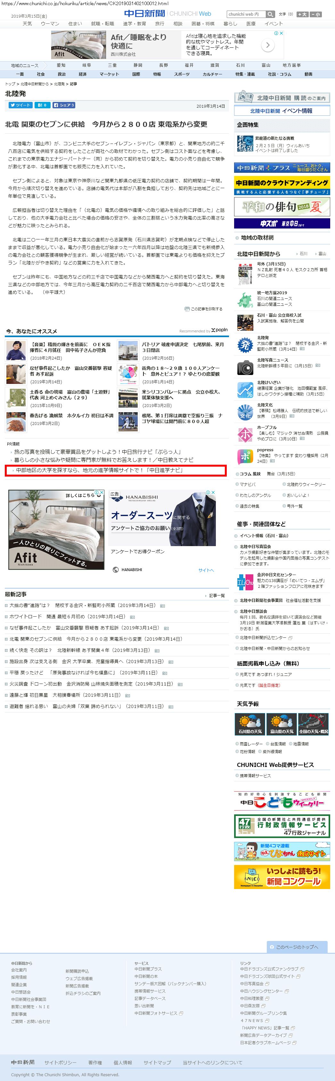Click inside the chunichi web search field
335x1081 pixels.
246,14
